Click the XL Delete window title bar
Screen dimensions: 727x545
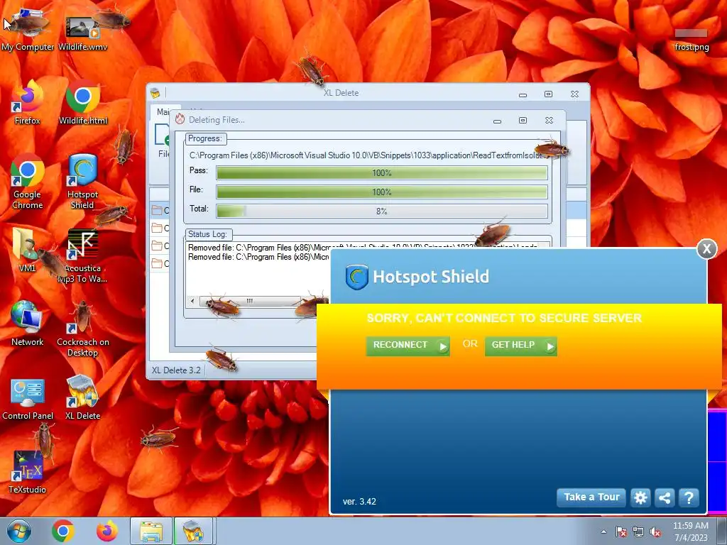tap(341, 93)
